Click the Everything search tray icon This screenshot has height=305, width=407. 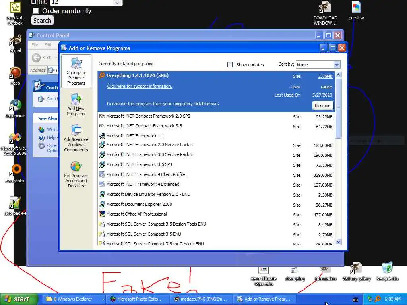[x=378, y=299]
